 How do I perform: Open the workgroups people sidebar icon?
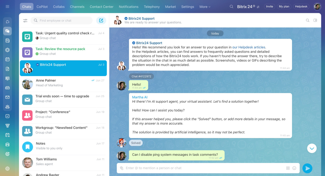point(7,107)
